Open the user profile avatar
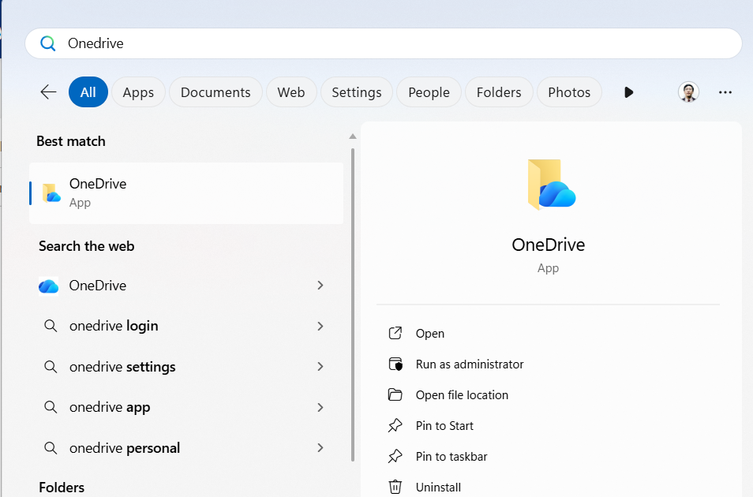 tap(688, 92)
